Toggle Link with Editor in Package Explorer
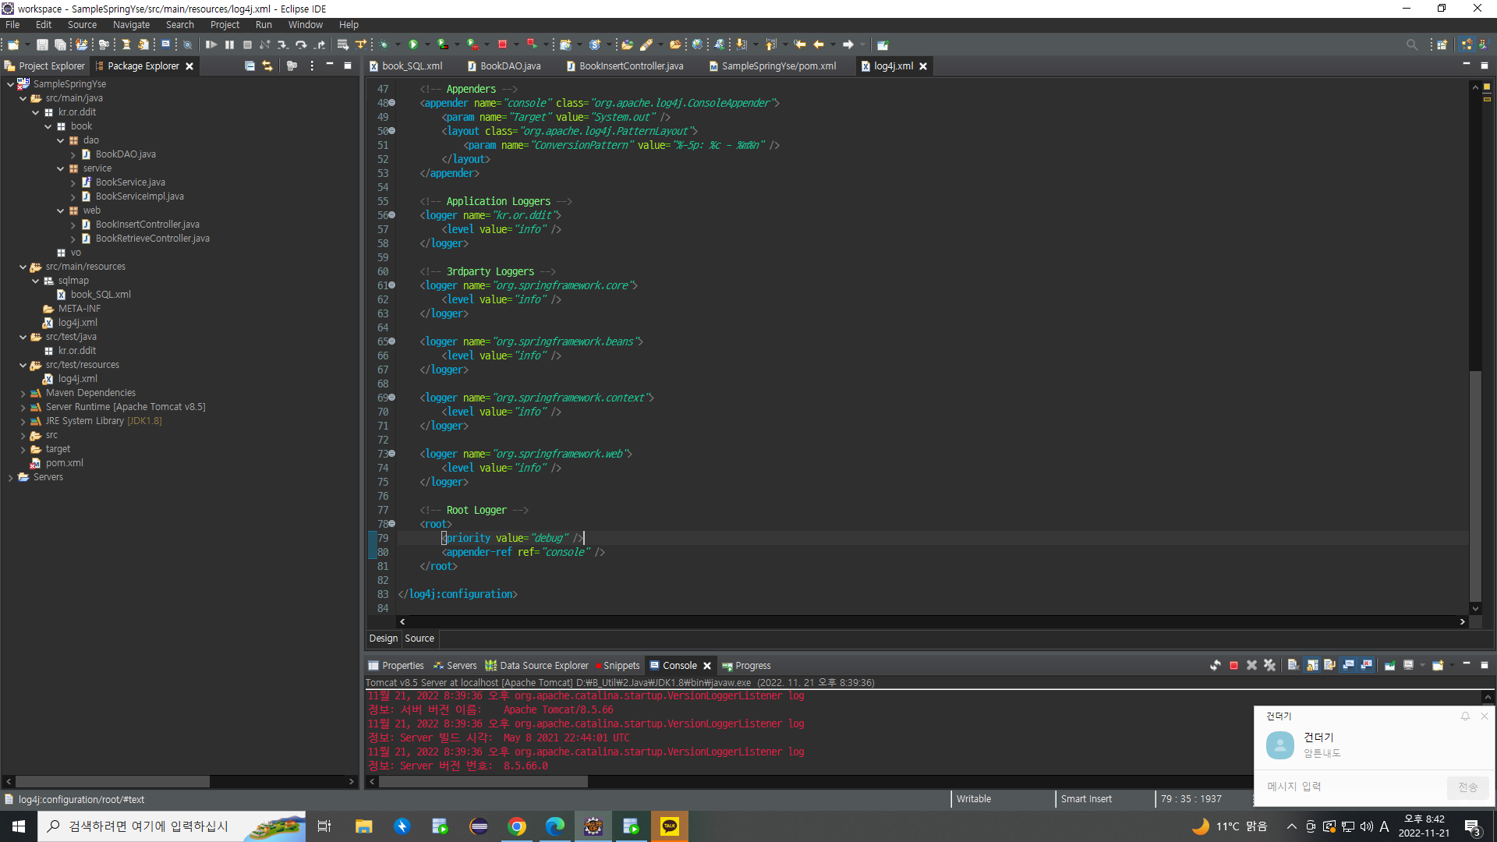Viewport: 1497px width, 842px height. tap(267, 66)
